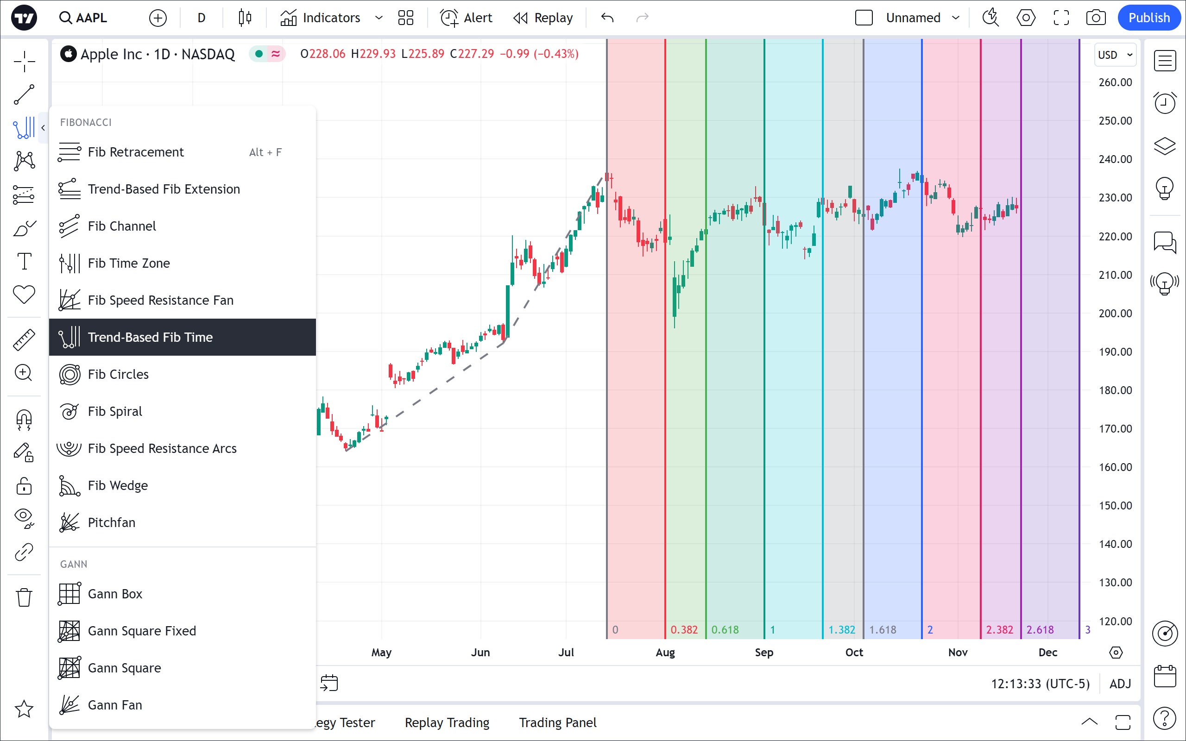Open the go to date calendar icon
The height and width of the screenshot is (741, 1186).
(329, 683)
